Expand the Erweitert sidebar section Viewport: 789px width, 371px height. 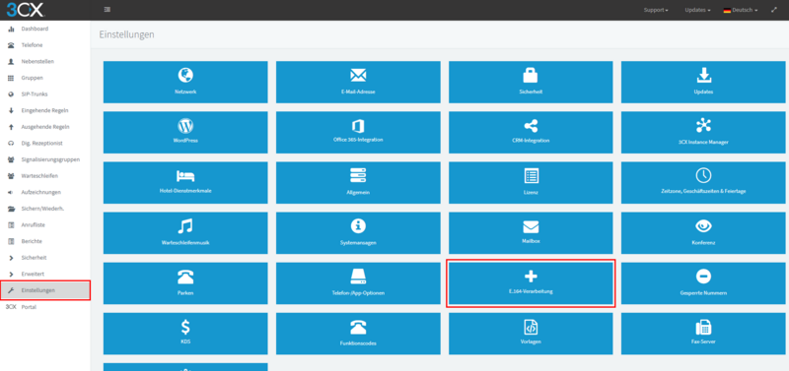pos(45,275)
